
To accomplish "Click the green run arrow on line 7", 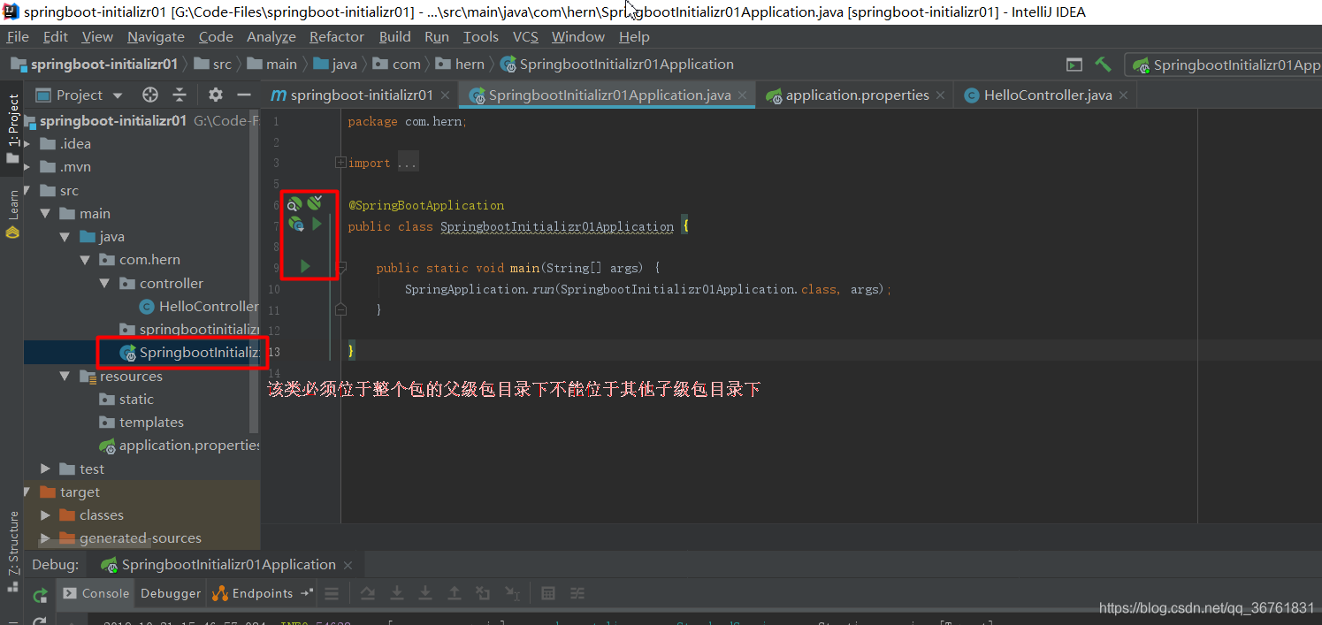I will pyautogui.click(x=317, y=225).
